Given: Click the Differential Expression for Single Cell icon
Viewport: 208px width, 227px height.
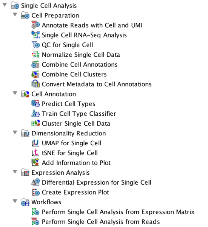Looking at the screenshot, I should (35, 182).
